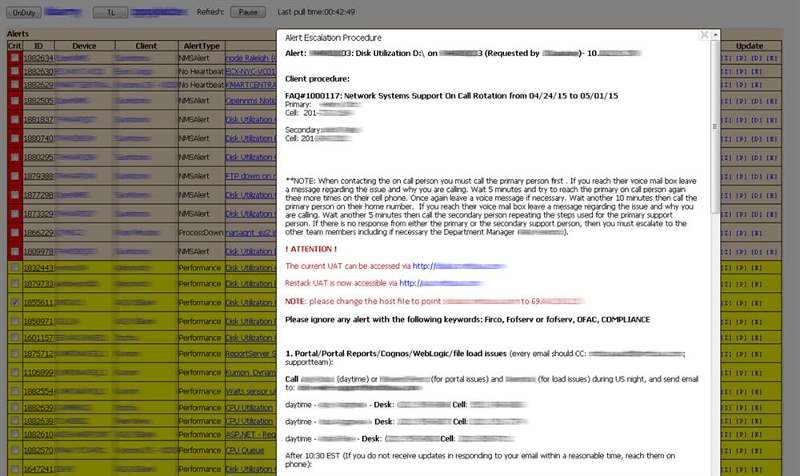
Task: Click the [D] action for alert 1880295
Action: pyautogui.click(x=757, y=158)
